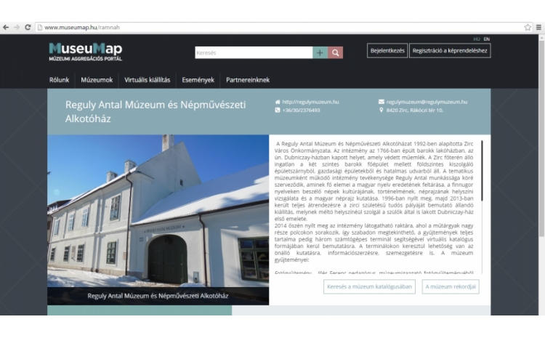Reload the page with refresh icon

tap(28, 27)
